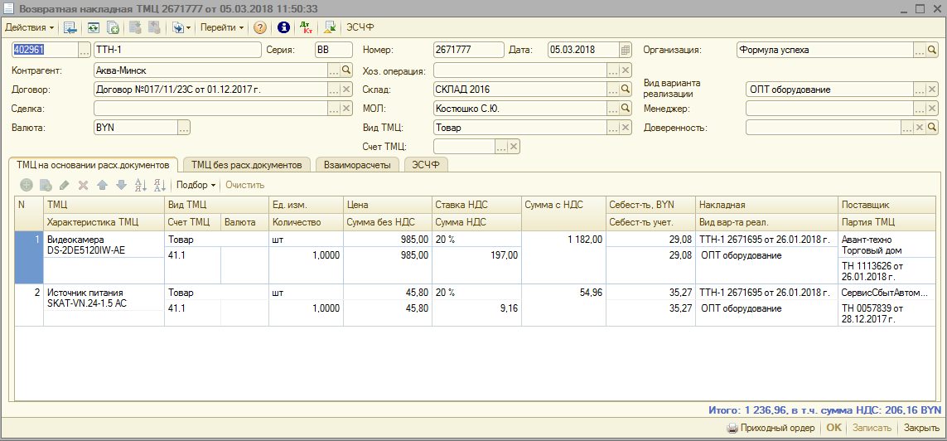947x441 pixels.
Task: Expand the Перейти dropdown menu
Action: 221,27
